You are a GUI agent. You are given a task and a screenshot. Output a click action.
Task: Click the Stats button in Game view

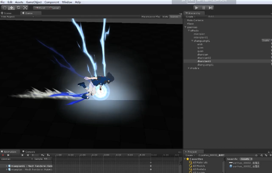pos(165,16)
